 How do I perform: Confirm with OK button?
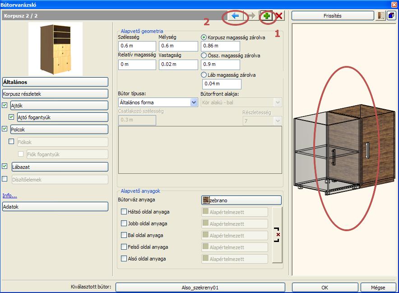click(x=325, y=288)
